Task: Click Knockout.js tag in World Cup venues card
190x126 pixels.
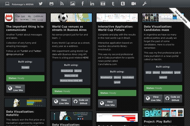Action: (x=67, y=71)
